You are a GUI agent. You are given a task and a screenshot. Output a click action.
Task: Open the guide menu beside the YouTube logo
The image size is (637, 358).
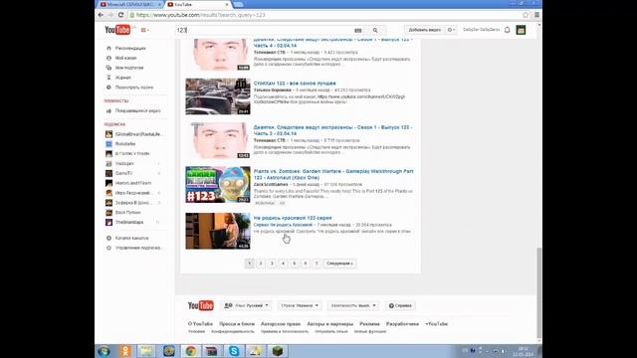point(144,30)
